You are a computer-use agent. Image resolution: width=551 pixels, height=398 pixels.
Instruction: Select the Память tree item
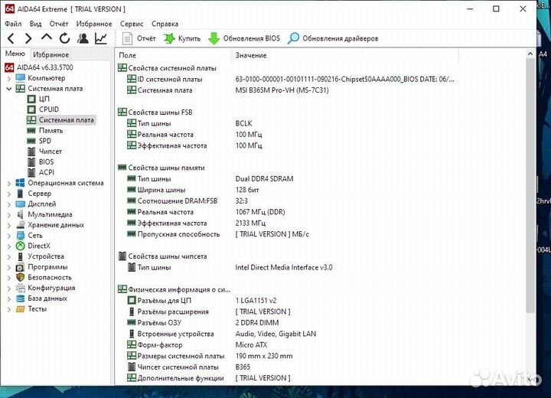tap(51, 130)
